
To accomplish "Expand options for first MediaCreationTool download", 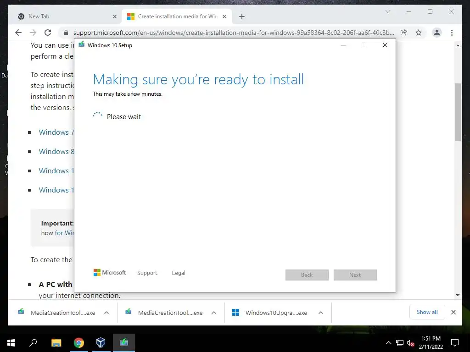I will pos(106,313).
